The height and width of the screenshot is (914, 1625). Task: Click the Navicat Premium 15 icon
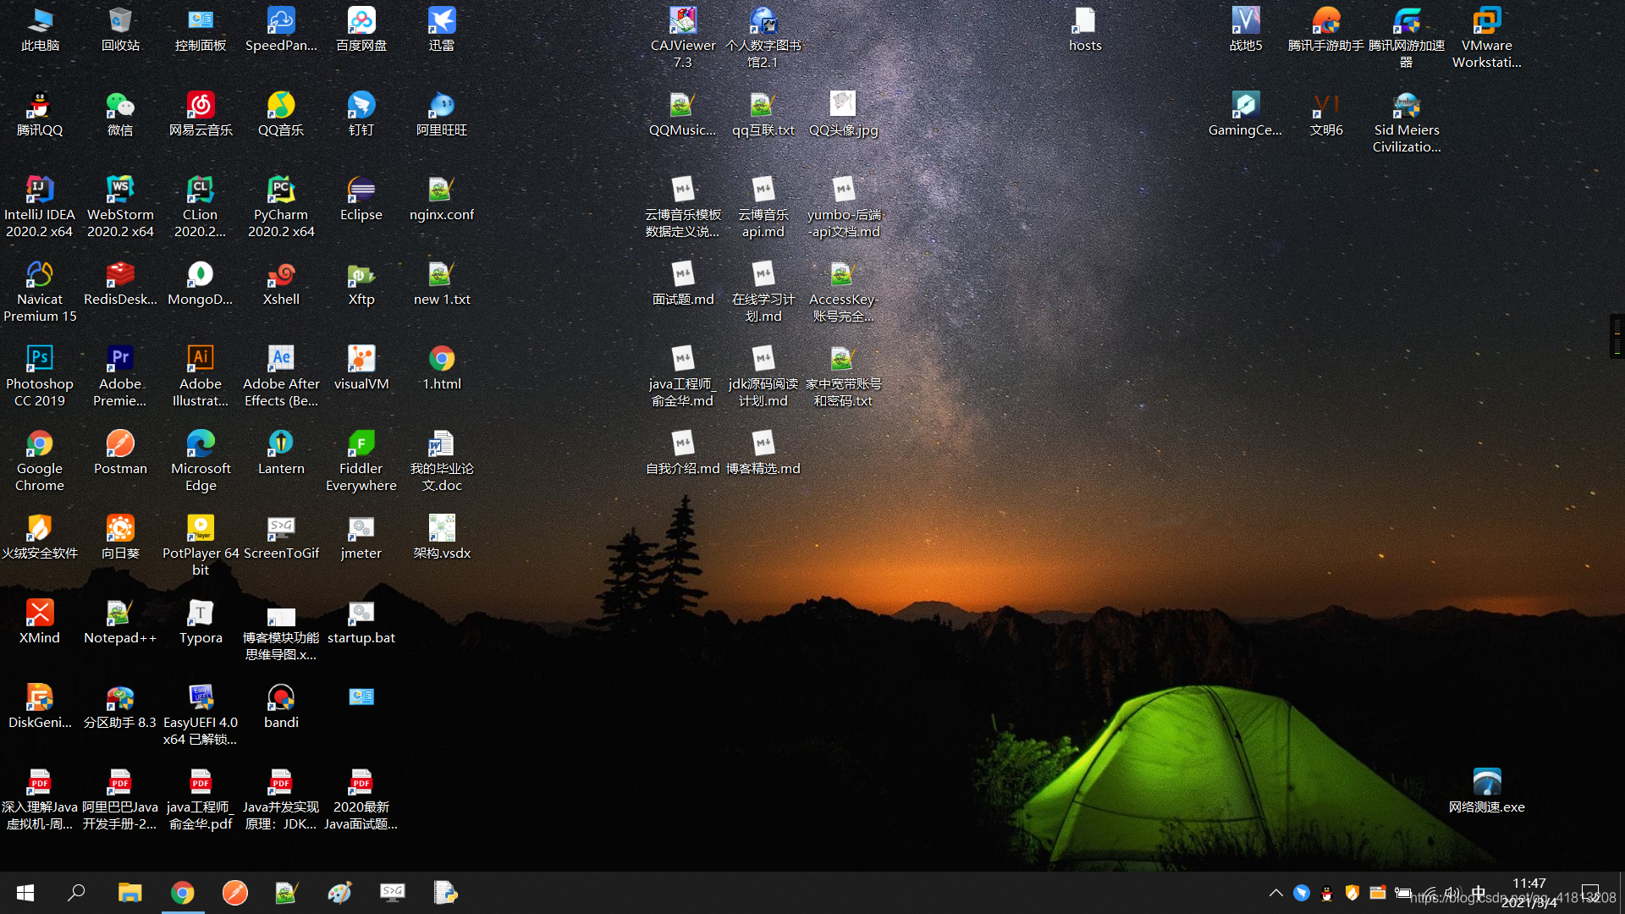[40, 275]
